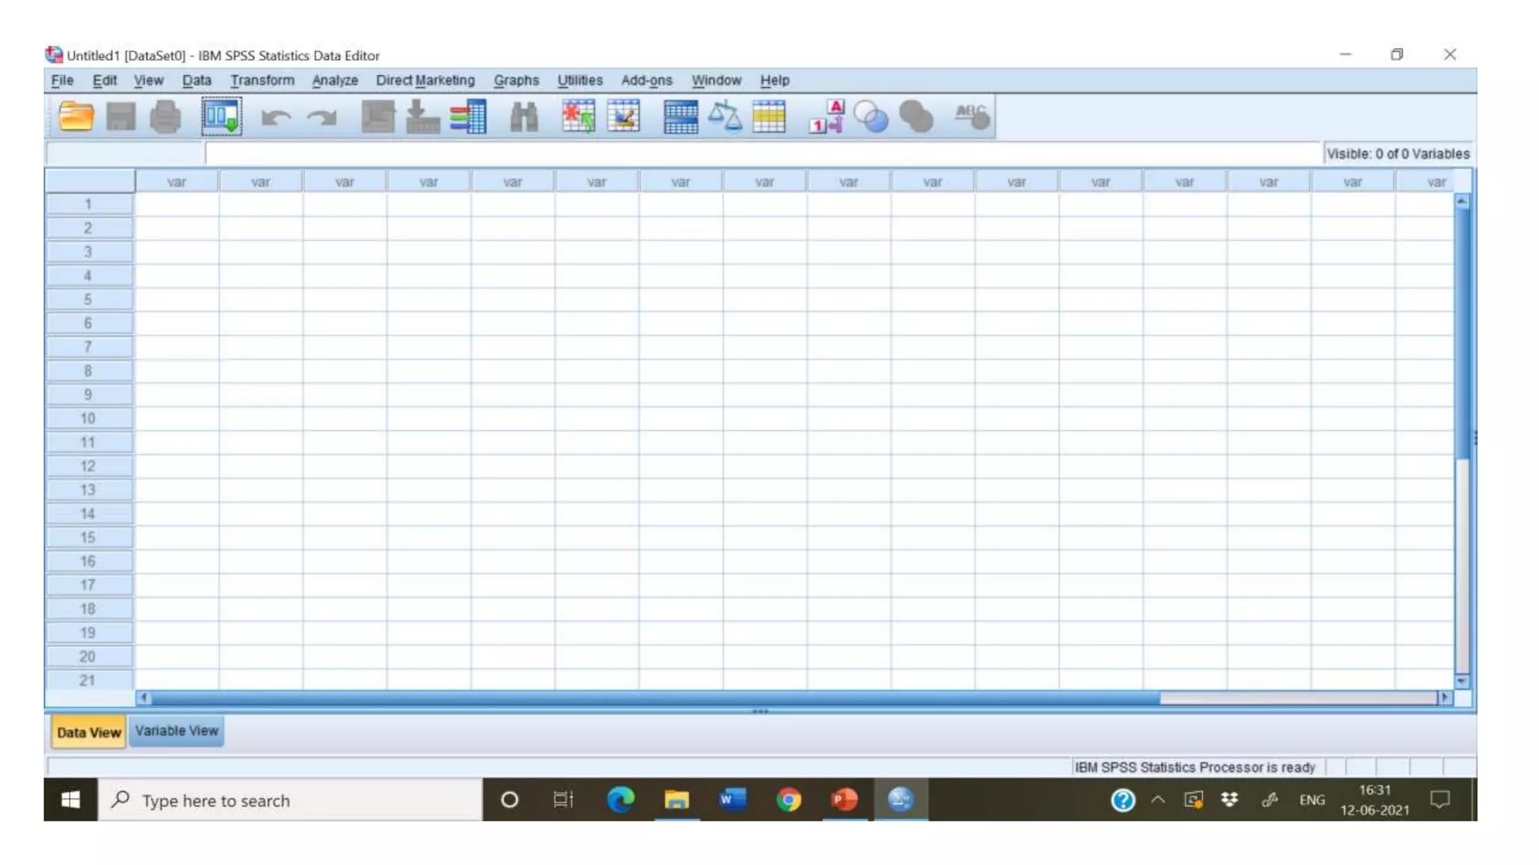Click the Split File toolbar icon

click(x=680, y=116)
